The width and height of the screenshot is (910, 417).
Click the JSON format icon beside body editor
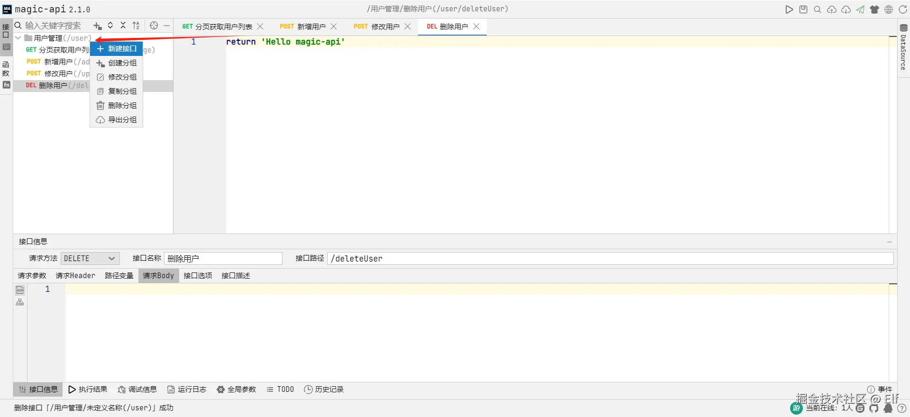[x=20, y=290]
